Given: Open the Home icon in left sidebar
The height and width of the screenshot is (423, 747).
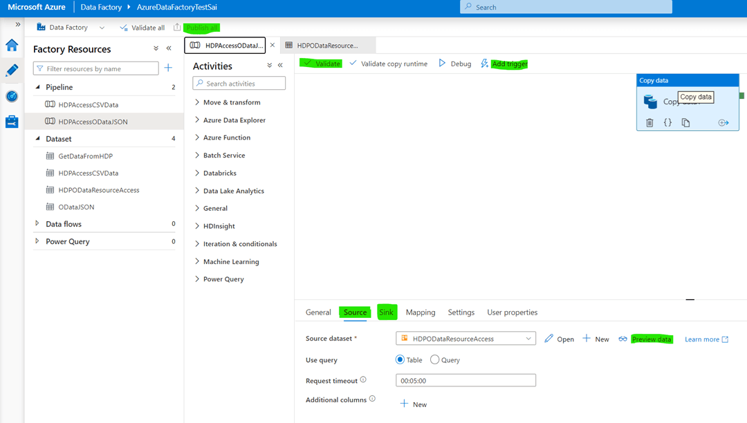Looking at the screenshot, I should tap(12, 45).
